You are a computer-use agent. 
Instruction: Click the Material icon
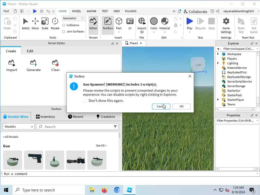165,21
